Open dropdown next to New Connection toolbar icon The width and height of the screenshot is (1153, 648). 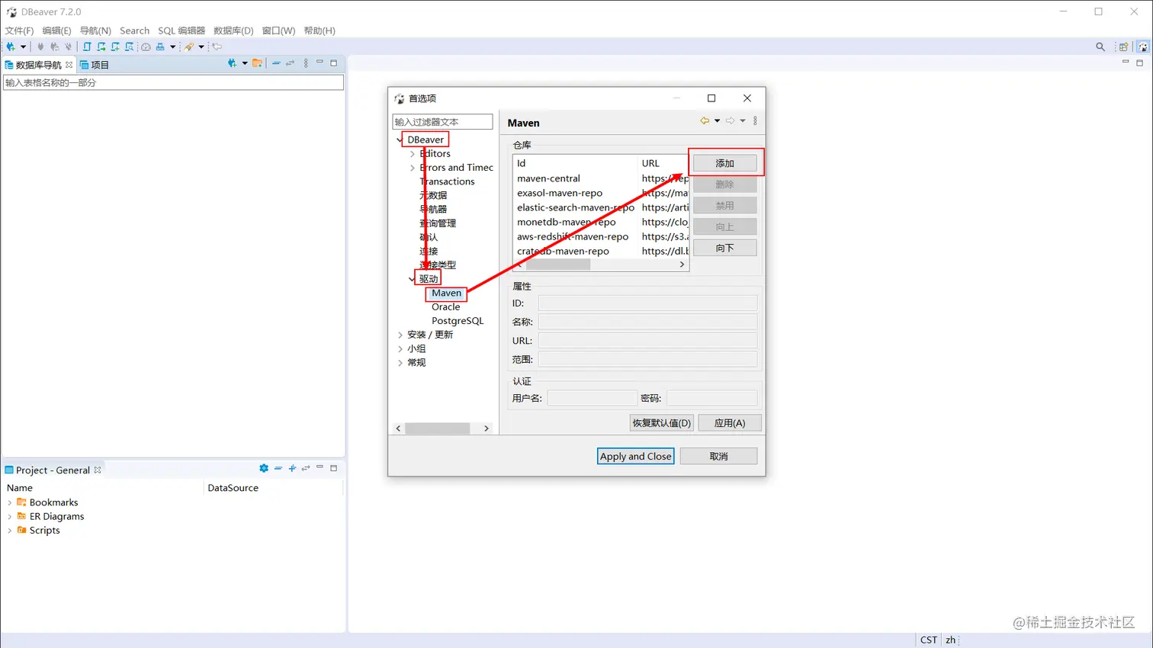(x=23, y=47)
